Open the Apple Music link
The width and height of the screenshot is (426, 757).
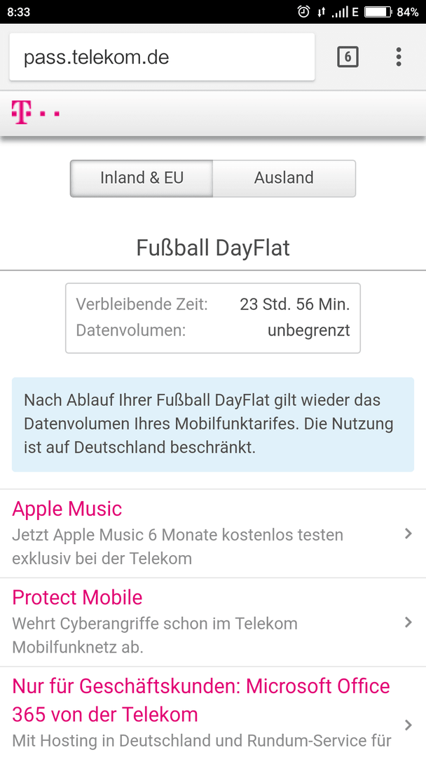pyautogui.click(x=67, y=509)
